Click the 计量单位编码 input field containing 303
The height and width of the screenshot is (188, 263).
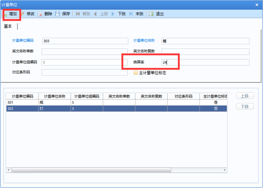click(x=85, y=41)
